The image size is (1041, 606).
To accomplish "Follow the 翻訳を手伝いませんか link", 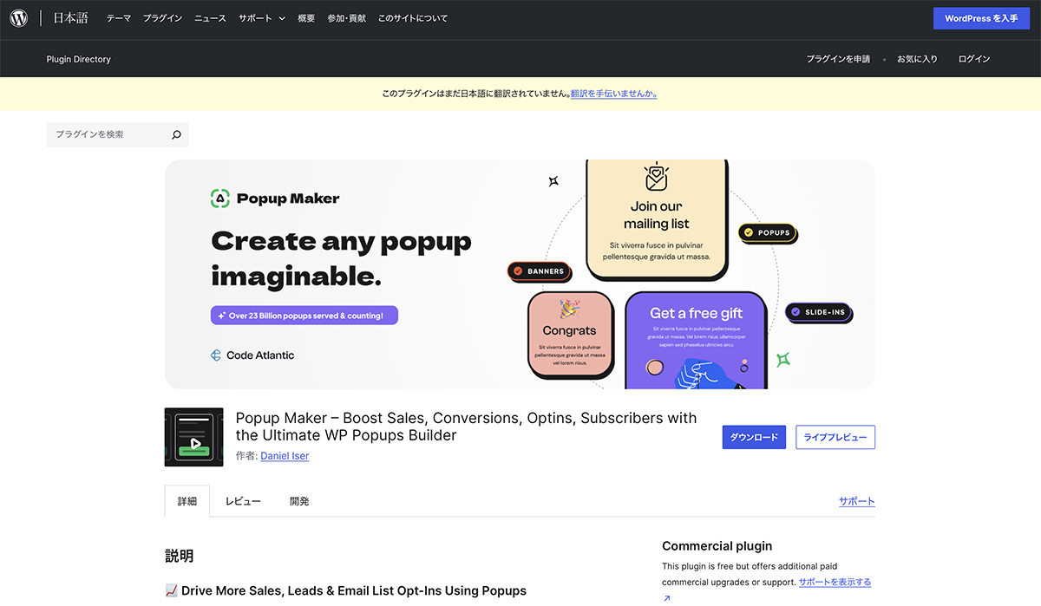I will 613,94.
